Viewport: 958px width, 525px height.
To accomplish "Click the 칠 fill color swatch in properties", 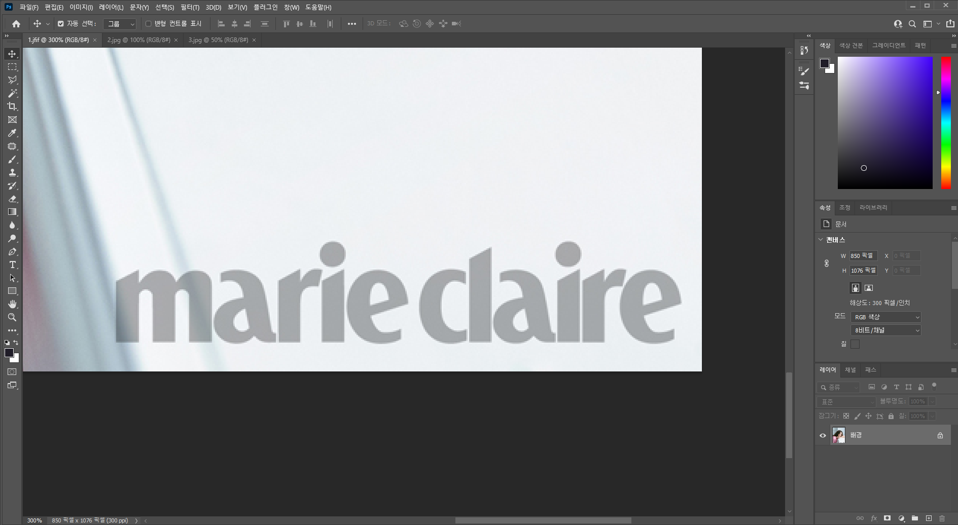I will pos(855,344).
